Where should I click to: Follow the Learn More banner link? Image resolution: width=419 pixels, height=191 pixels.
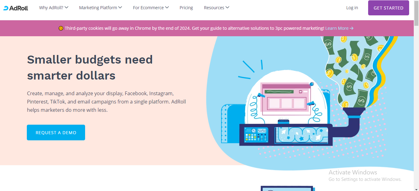[339, 28]
